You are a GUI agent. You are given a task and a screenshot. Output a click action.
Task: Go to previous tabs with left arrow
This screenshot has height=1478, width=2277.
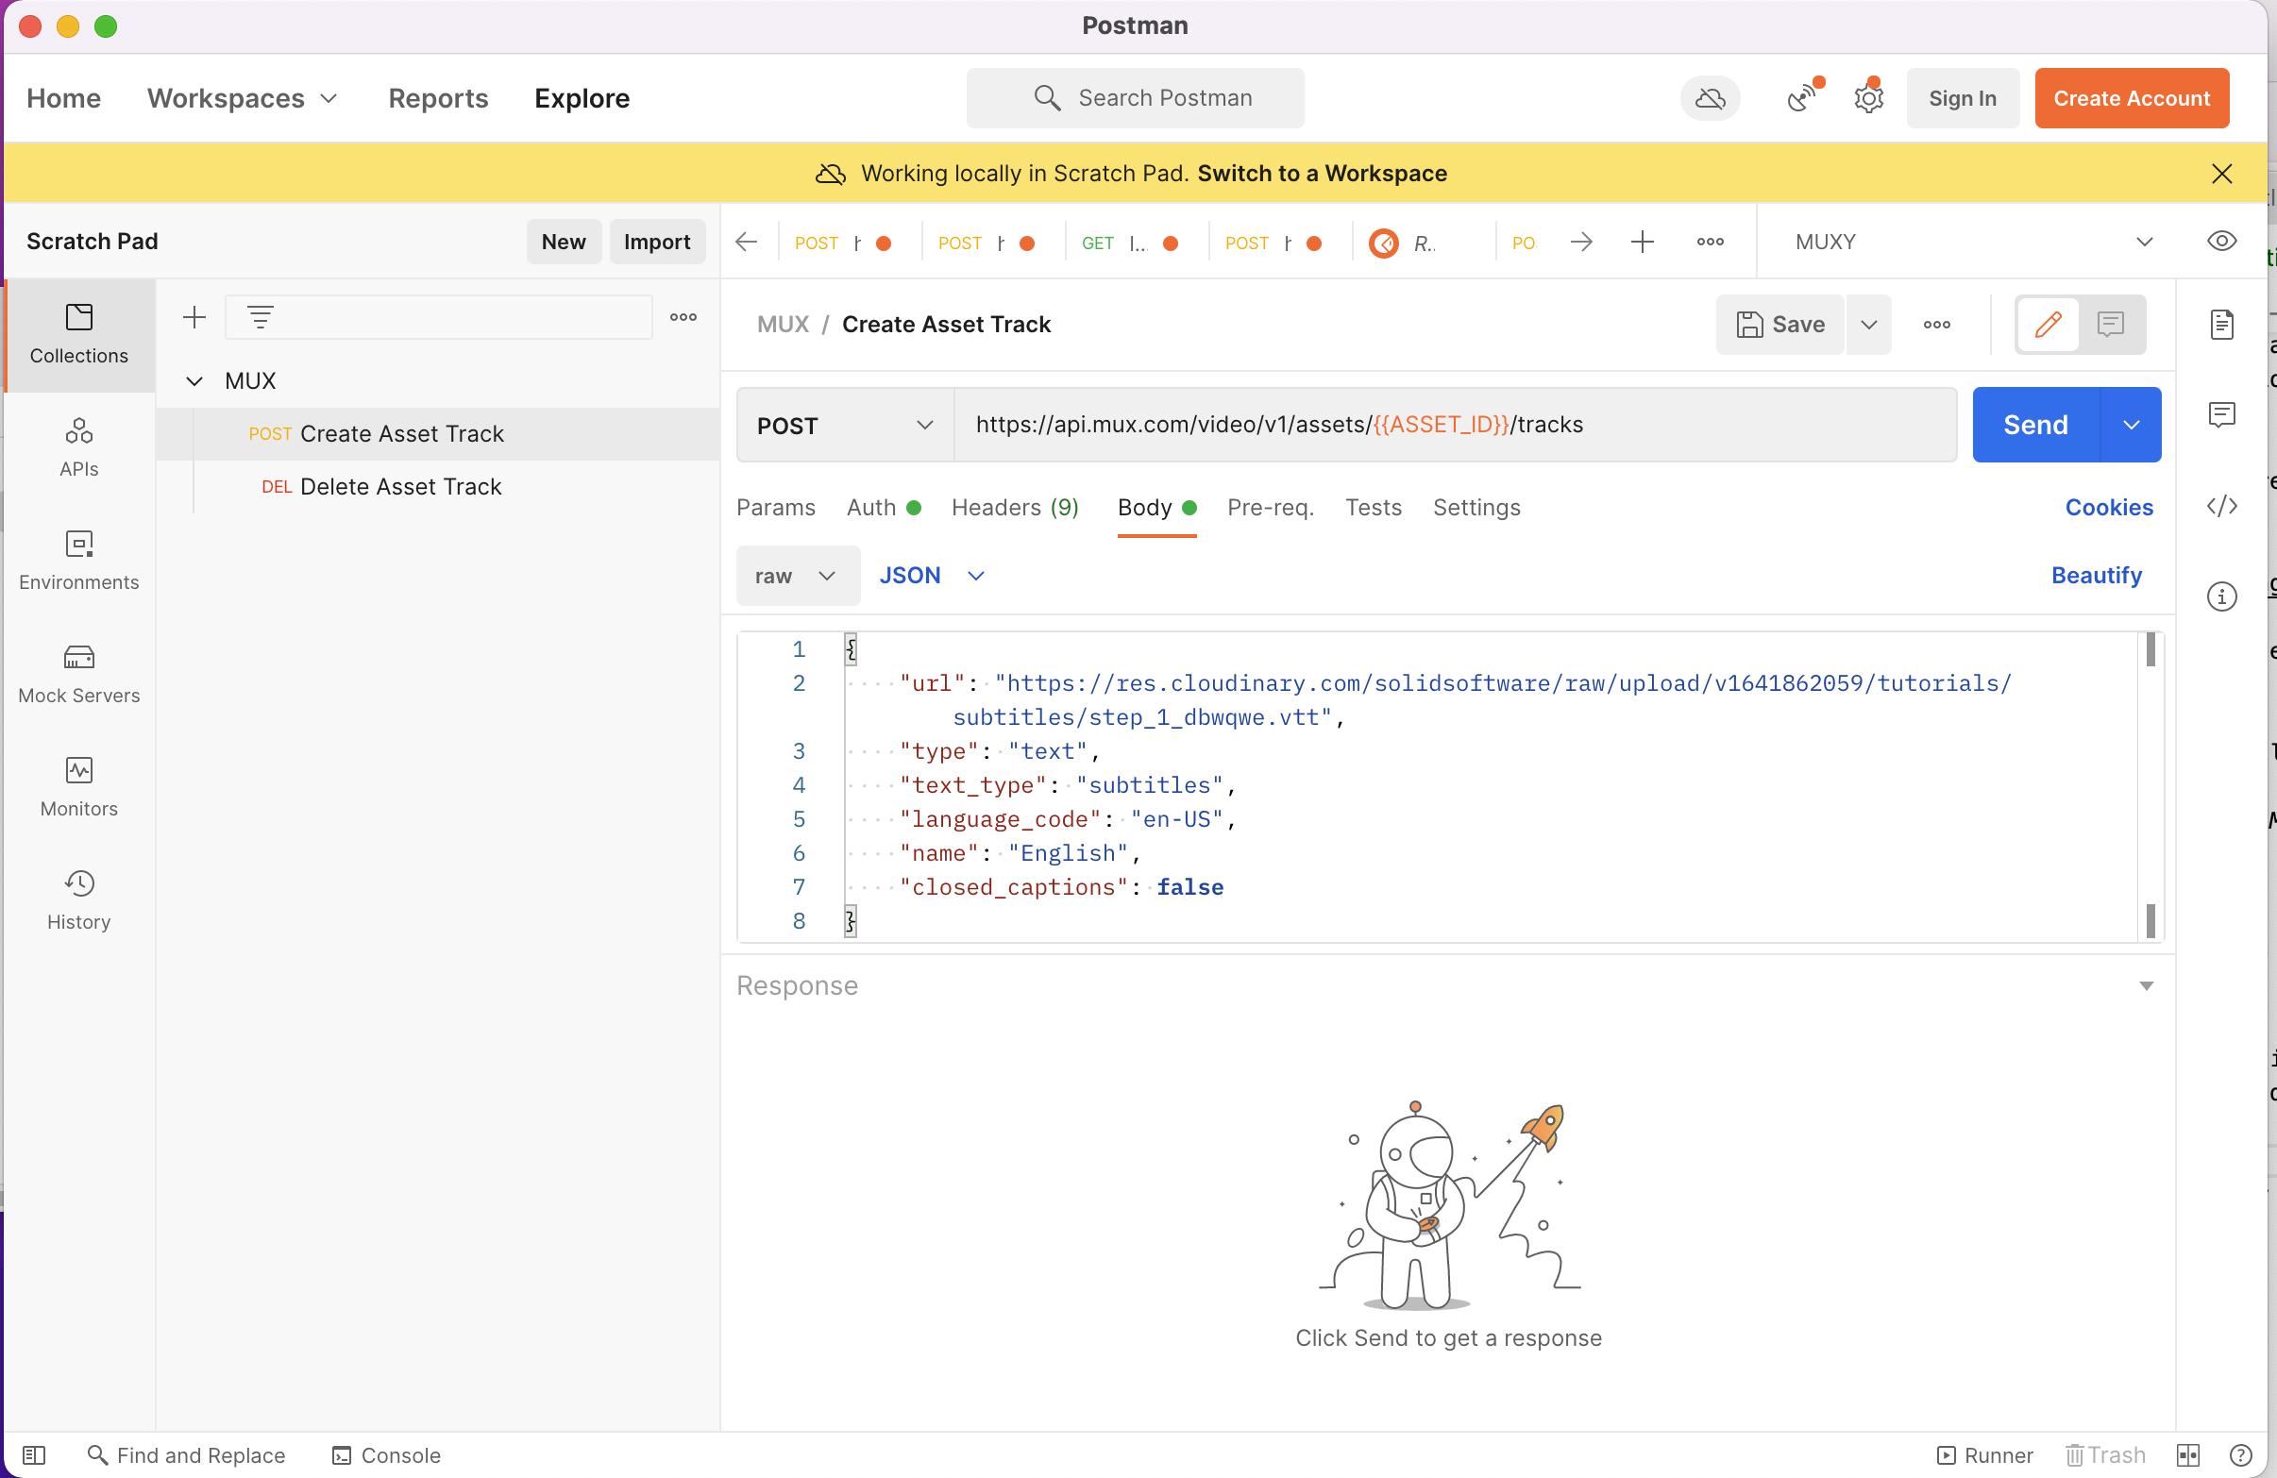[746, 241]
